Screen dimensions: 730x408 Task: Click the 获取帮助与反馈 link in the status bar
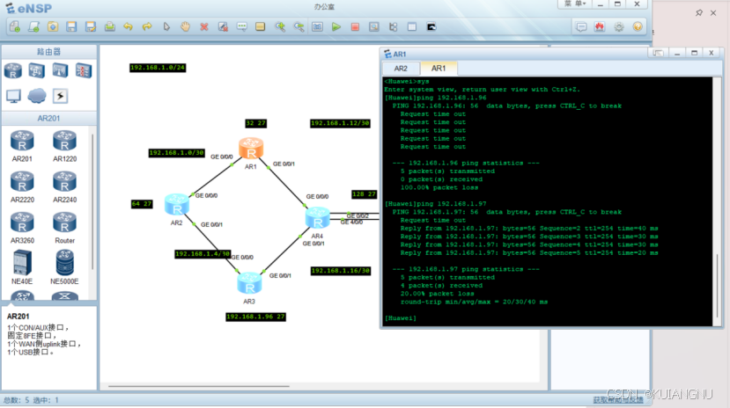[x=618, y=400]
